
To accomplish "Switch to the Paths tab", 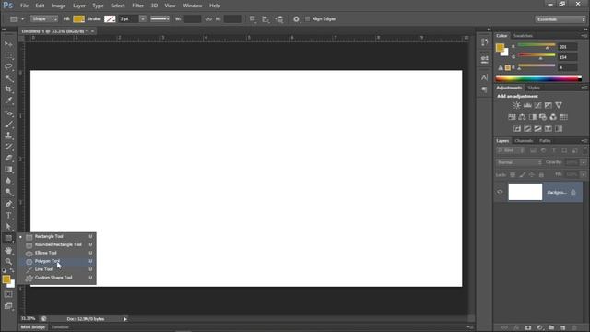I will [x=545, y=141].
